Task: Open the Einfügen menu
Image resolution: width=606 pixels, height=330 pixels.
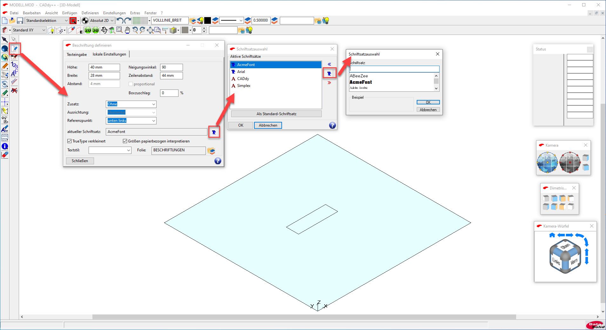Action: coord(70,13)
